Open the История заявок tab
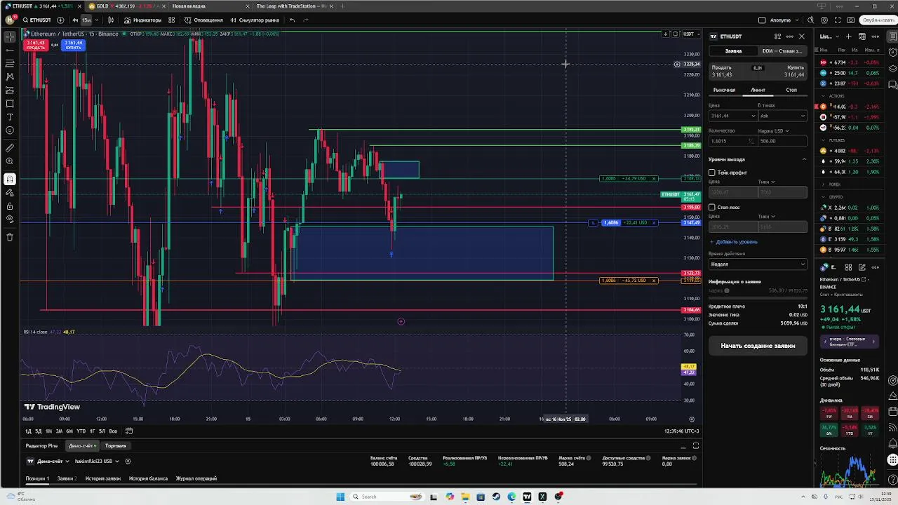 [x=103, y=478]
